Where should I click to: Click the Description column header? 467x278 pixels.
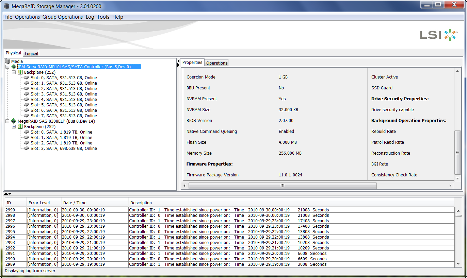(291, 203)
